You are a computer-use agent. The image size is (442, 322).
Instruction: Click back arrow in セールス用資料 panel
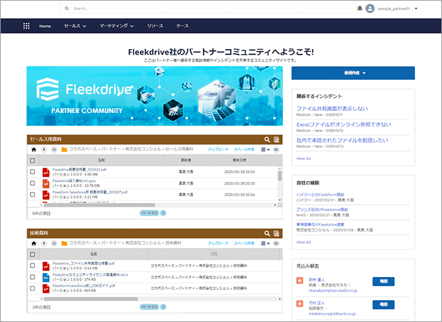tap(44, 149)
